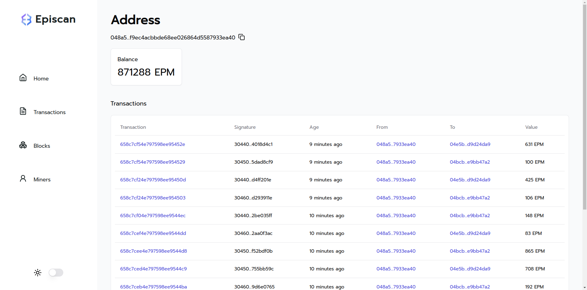This screenshot has width=587, height=290.
Task: Open To address in the 425 EPM row
Action: pyautogui.click(x=470, y=180)
